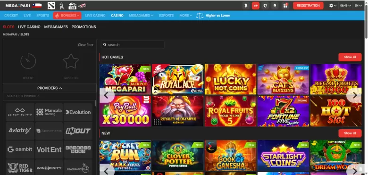The width and height of the screenshot is (368, 175).
Task: Click the rocket icon in the header
Action: point(275,6)
